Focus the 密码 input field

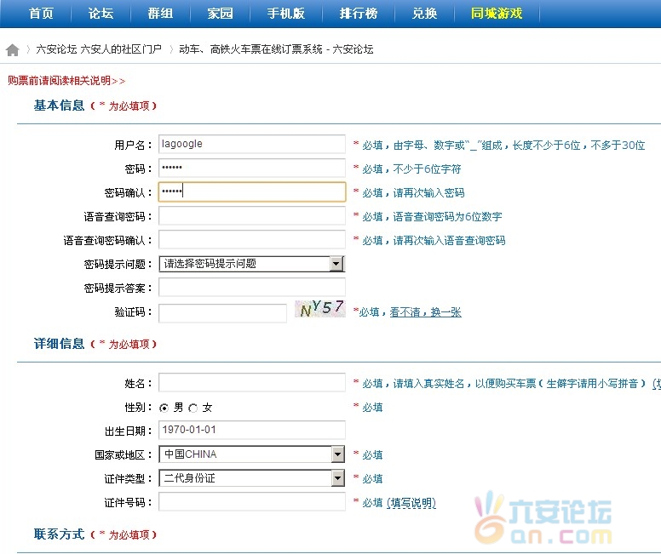coord(252,168)
